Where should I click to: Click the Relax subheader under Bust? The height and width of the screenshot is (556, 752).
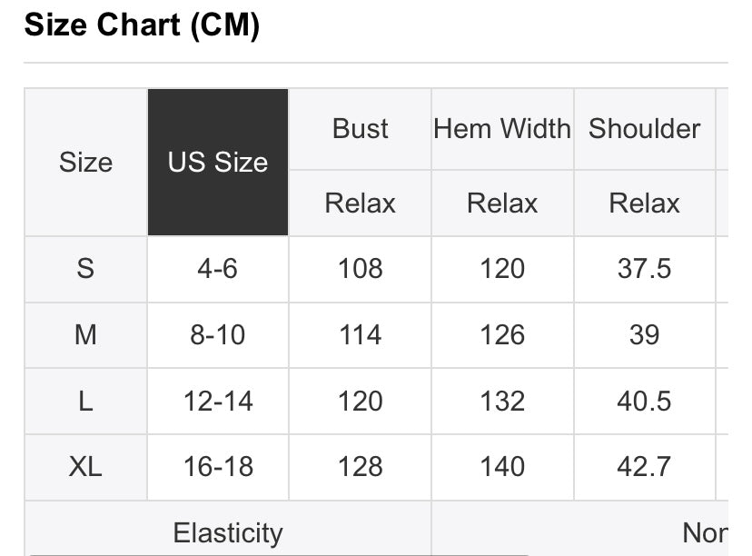coord(361,204)
